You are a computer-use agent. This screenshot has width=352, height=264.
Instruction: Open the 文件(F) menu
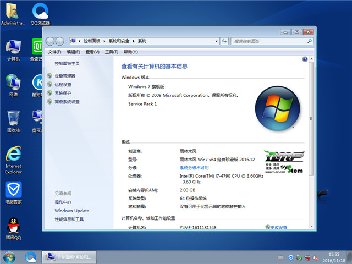[x=54, y=52]
